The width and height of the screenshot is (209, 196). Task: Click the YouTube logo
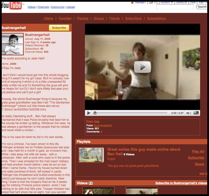[12, 6]
